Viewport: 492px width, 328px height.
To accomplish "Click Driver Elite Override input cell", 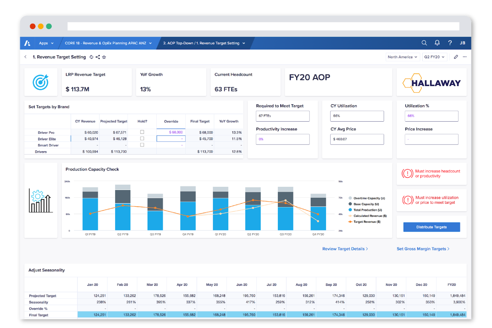I will coord(171,139).
